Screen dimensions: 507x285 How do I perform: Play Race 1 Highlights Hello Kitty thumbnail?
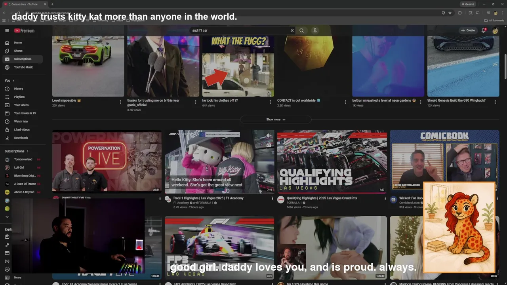tap(219, 162)
